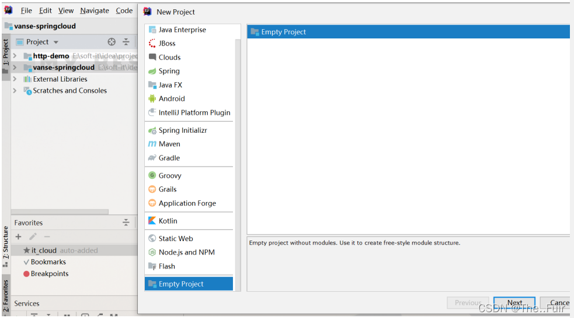Select Flash project type

tap(189, 266)
